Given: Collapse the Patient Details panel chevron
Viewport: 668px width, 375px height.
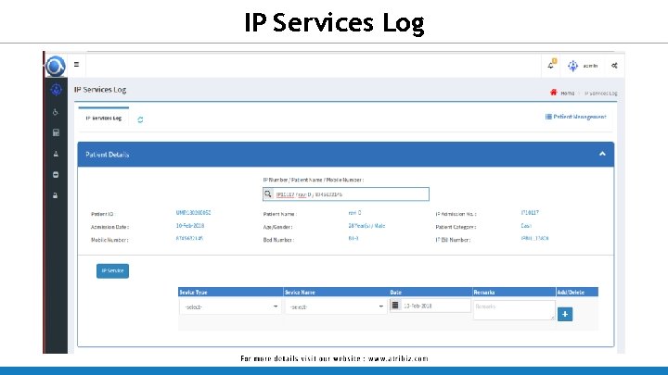Looking at the screenshot, I should point(602,154).
